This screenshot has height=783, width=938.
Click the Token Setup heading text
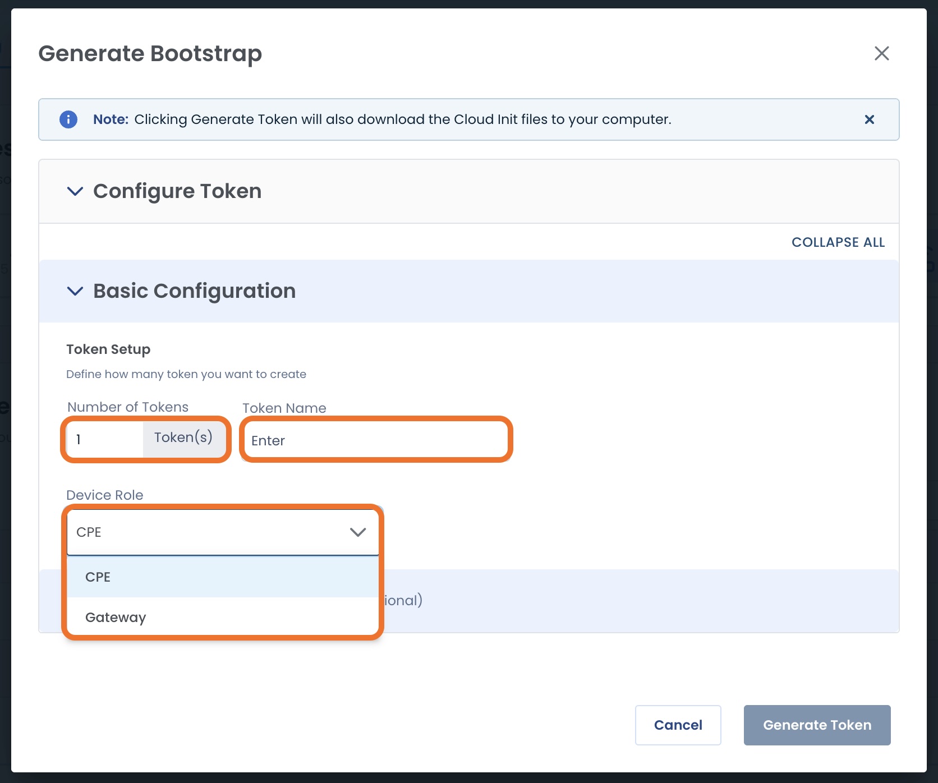tap(108, 349)
